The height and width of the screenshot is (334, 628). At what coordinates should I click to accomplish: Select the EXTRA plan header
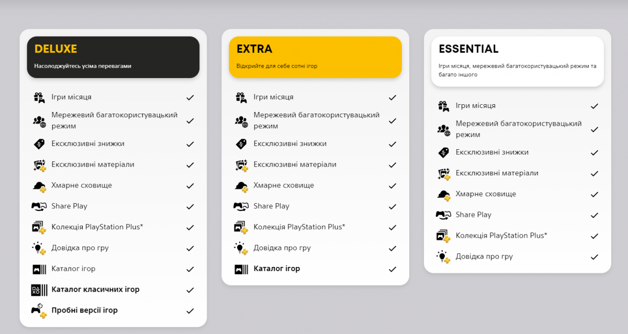(x=315, y=57)
